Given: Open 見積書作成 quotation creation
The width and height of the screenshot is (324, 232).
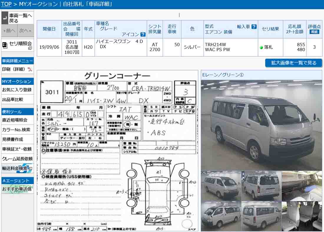Looking at the screenshot, I should pyautogui.click(x=18, y=139).
